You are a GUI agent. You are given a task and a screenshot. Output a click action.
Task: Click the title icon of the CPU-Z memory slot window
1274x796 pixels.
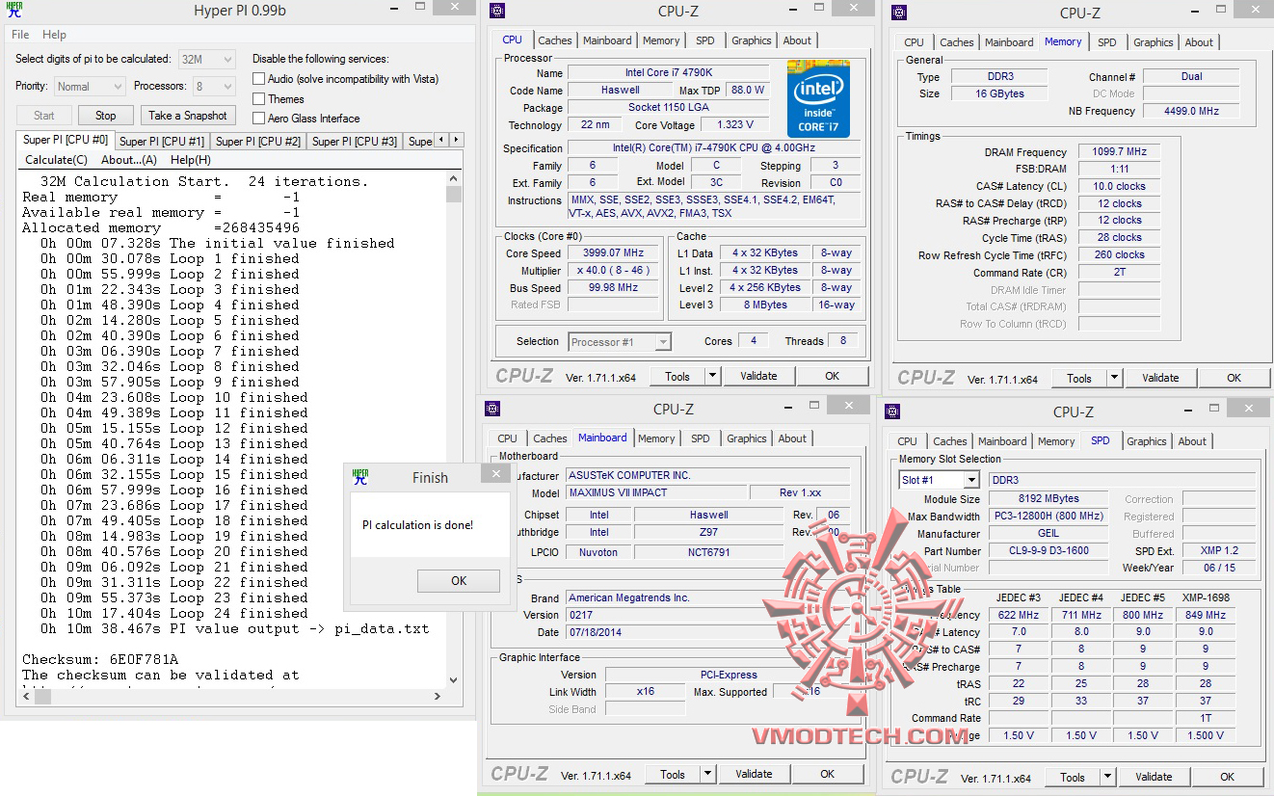pos(892,411)
